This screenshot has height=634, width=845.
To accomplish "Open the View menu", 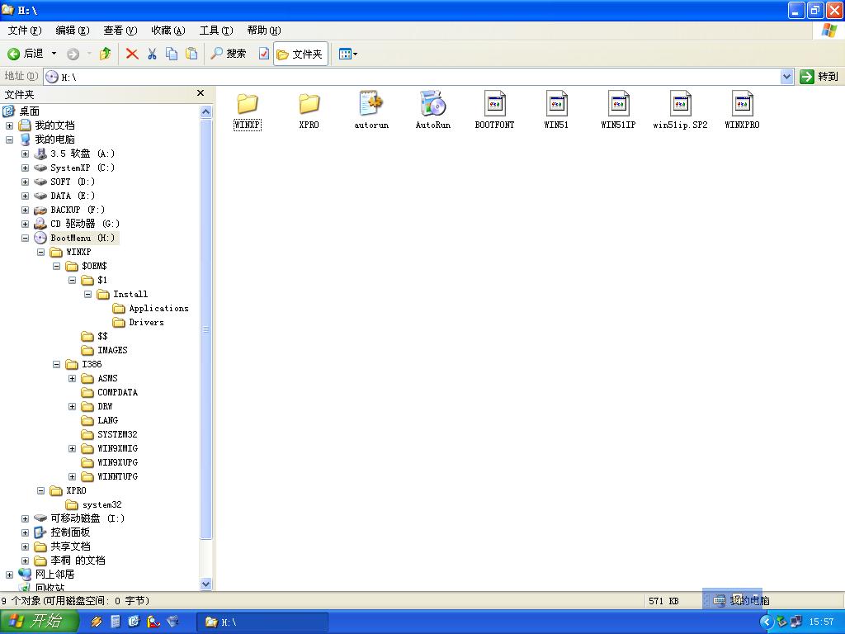I will [x=120, y=31].
